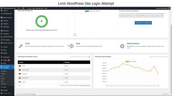Open the WordPress logo menu
The height and width of the screenshot is (96, 172).
point(1,8)
